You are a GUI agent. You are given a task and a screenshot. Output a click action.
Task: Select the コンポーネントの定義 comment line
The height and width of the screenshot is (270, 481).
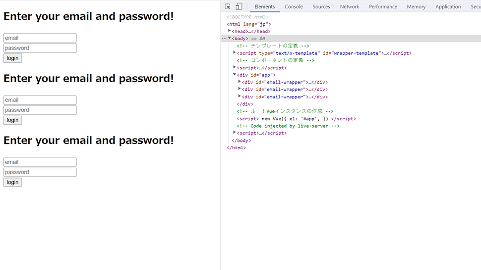click(276, 60)
